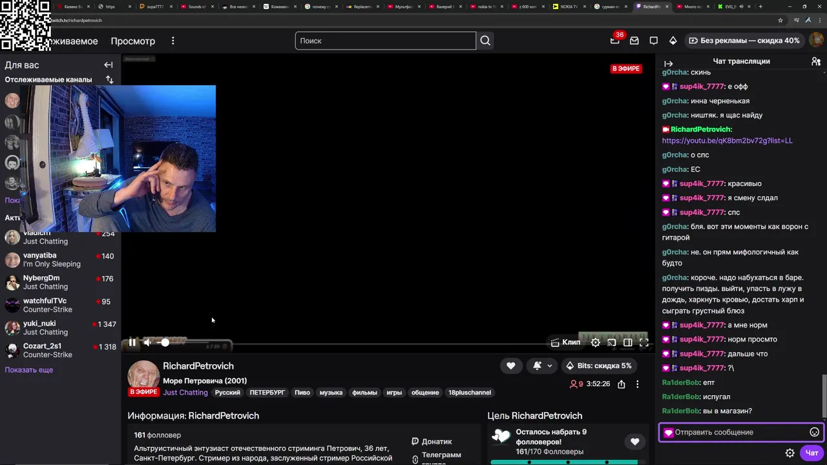Collapse the Для вас sidebar
The image size is (827, 465).
(x=109, y=65)
